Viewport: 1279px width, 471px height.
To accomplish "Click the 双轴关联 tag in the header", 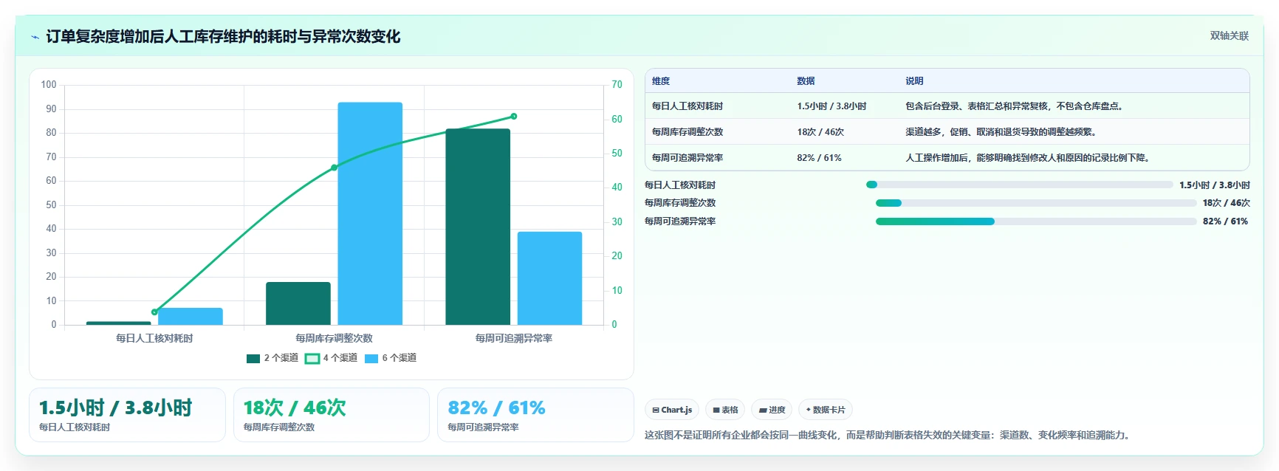I will coord(1229,35).
